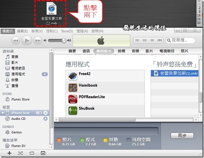Select the Free42 app
Viewport: 204px width, 158px height.
pyautogui.click(x=105, y=76)
